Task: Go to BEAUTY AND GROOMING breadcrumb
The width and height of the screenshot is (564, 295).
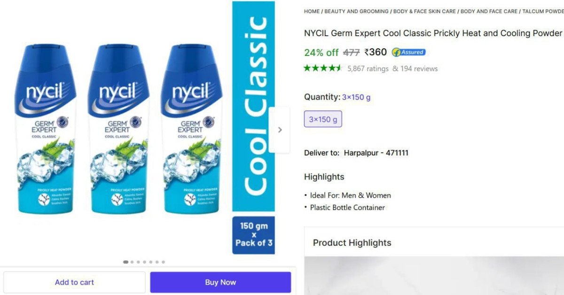Action: (x=356, y=11)
